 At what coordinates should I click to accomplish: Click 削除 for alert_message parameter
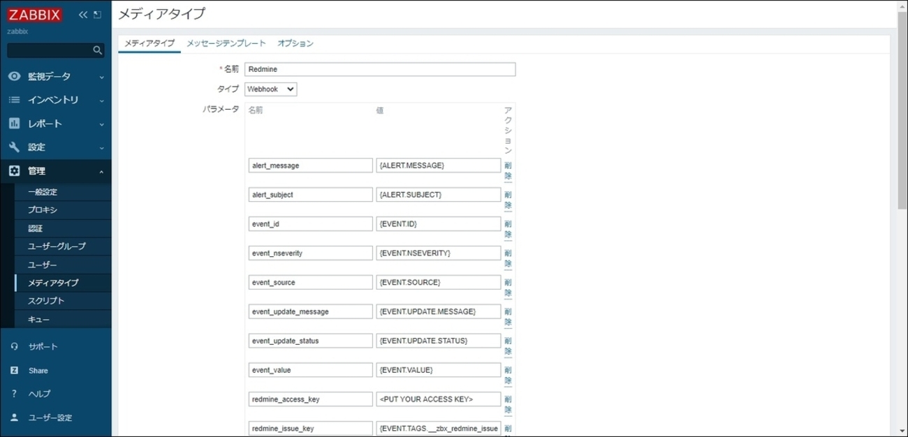tap(508, 170)
